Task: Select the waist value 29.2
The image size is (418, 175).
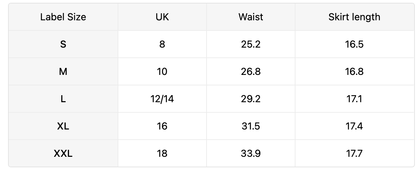Action: (x=251, y=99)
